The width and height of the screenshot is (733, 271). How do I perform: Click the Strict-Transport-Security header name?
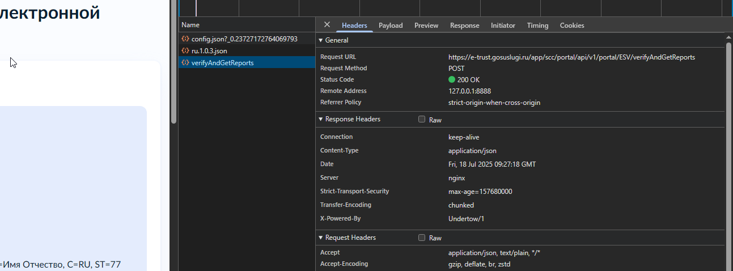point(354,191)
